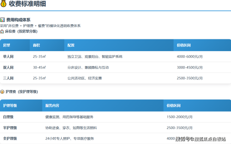
Task: Click the bar chart icon beside 费用构成体系
Action: click(x=2, y=20)
